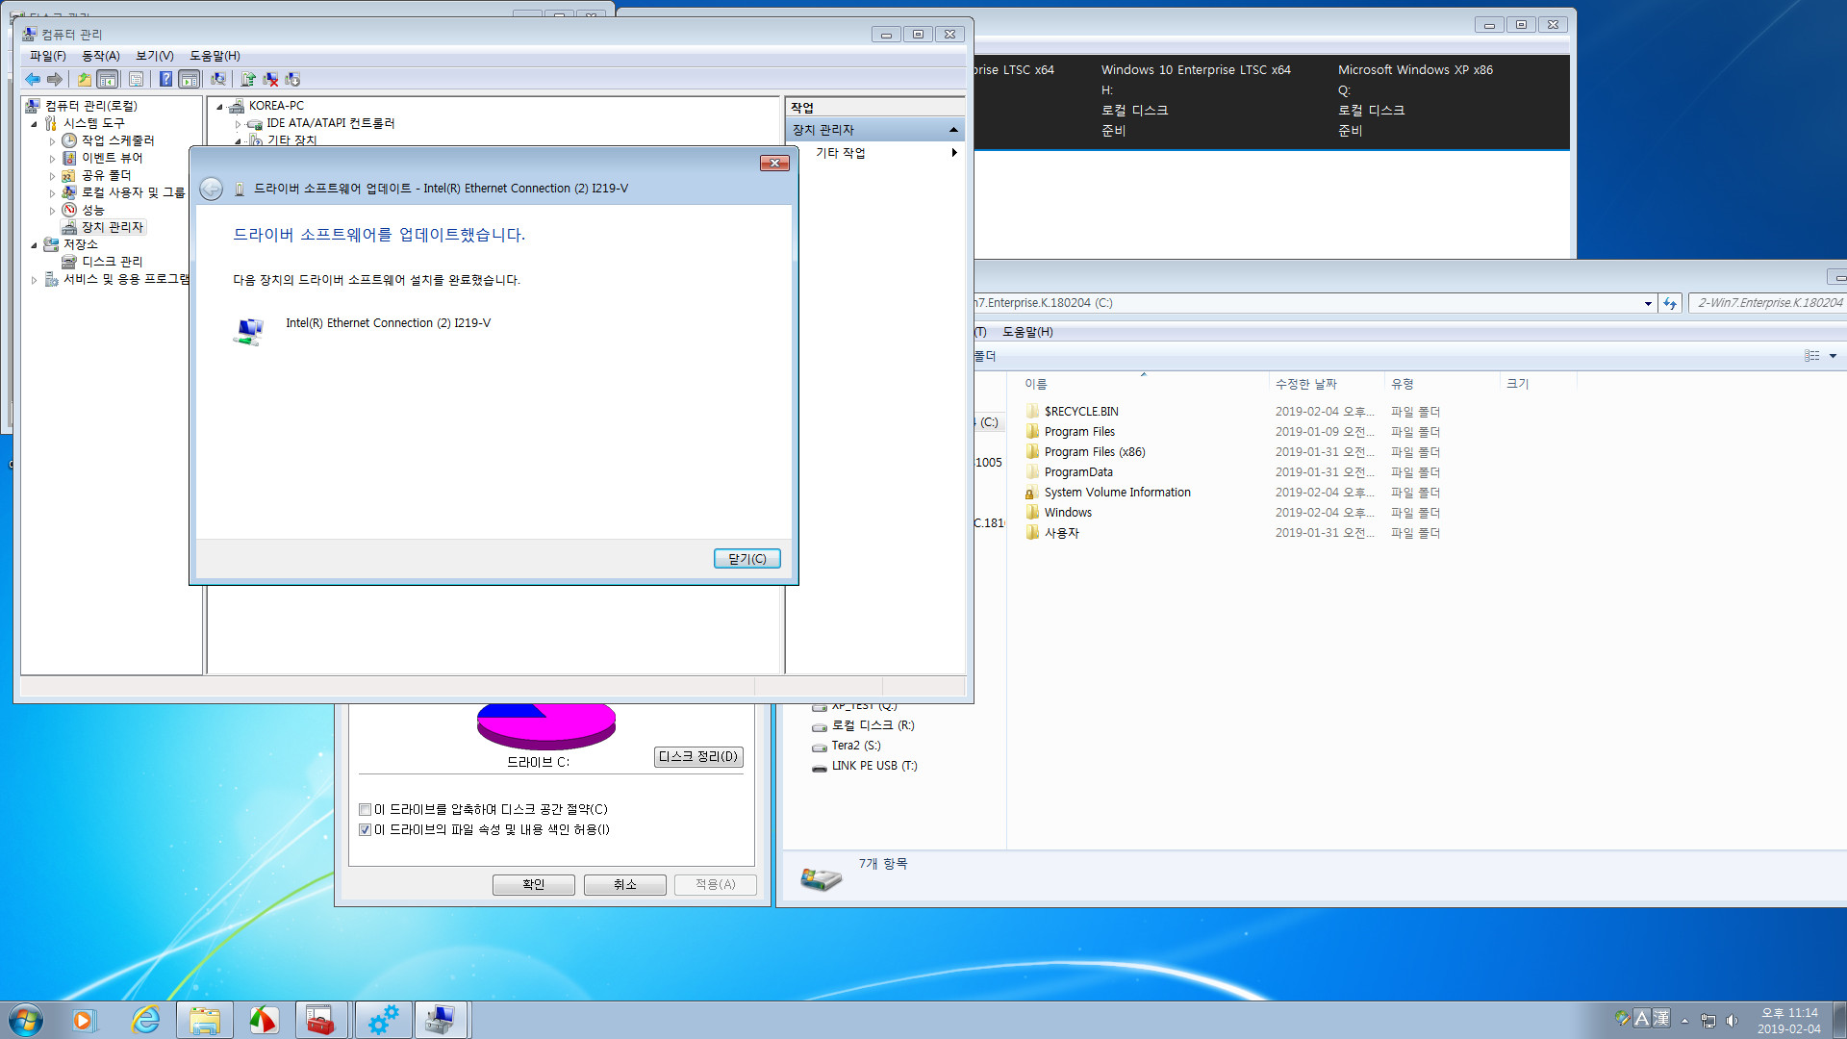Click OK (확인) in drive properties

coord(533,885)
